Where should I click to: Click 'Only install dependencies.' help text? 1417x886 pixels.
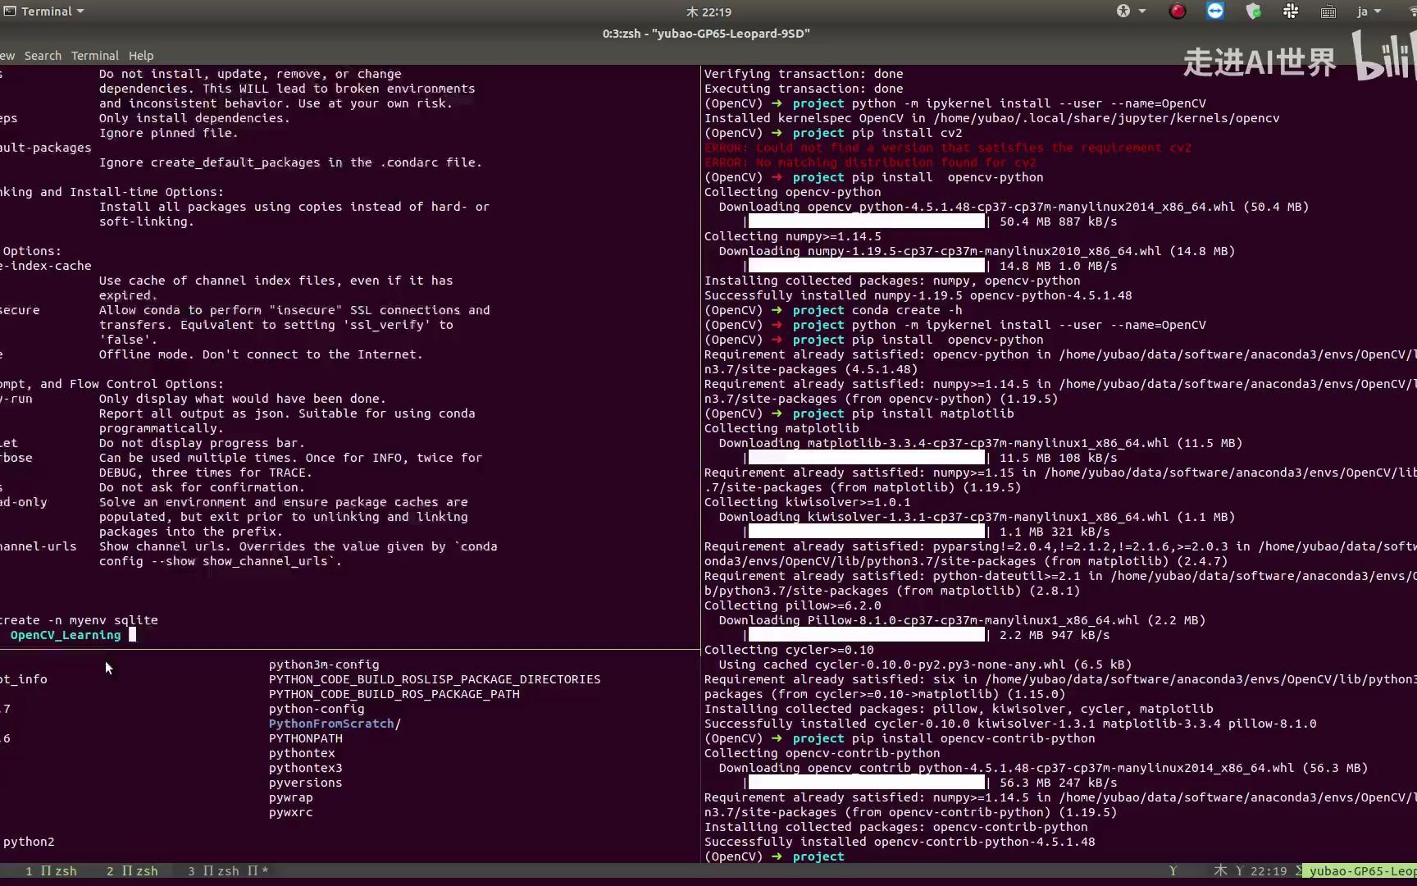[x=194, y=118]
